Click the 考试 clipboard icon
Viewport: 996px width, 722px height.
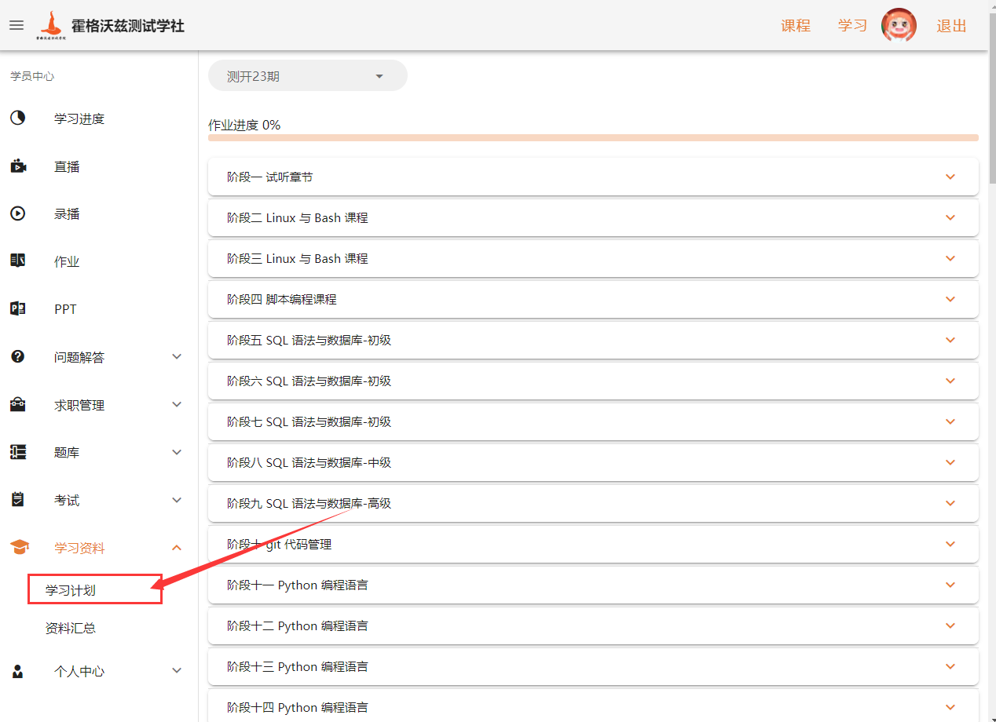[17, 500]
